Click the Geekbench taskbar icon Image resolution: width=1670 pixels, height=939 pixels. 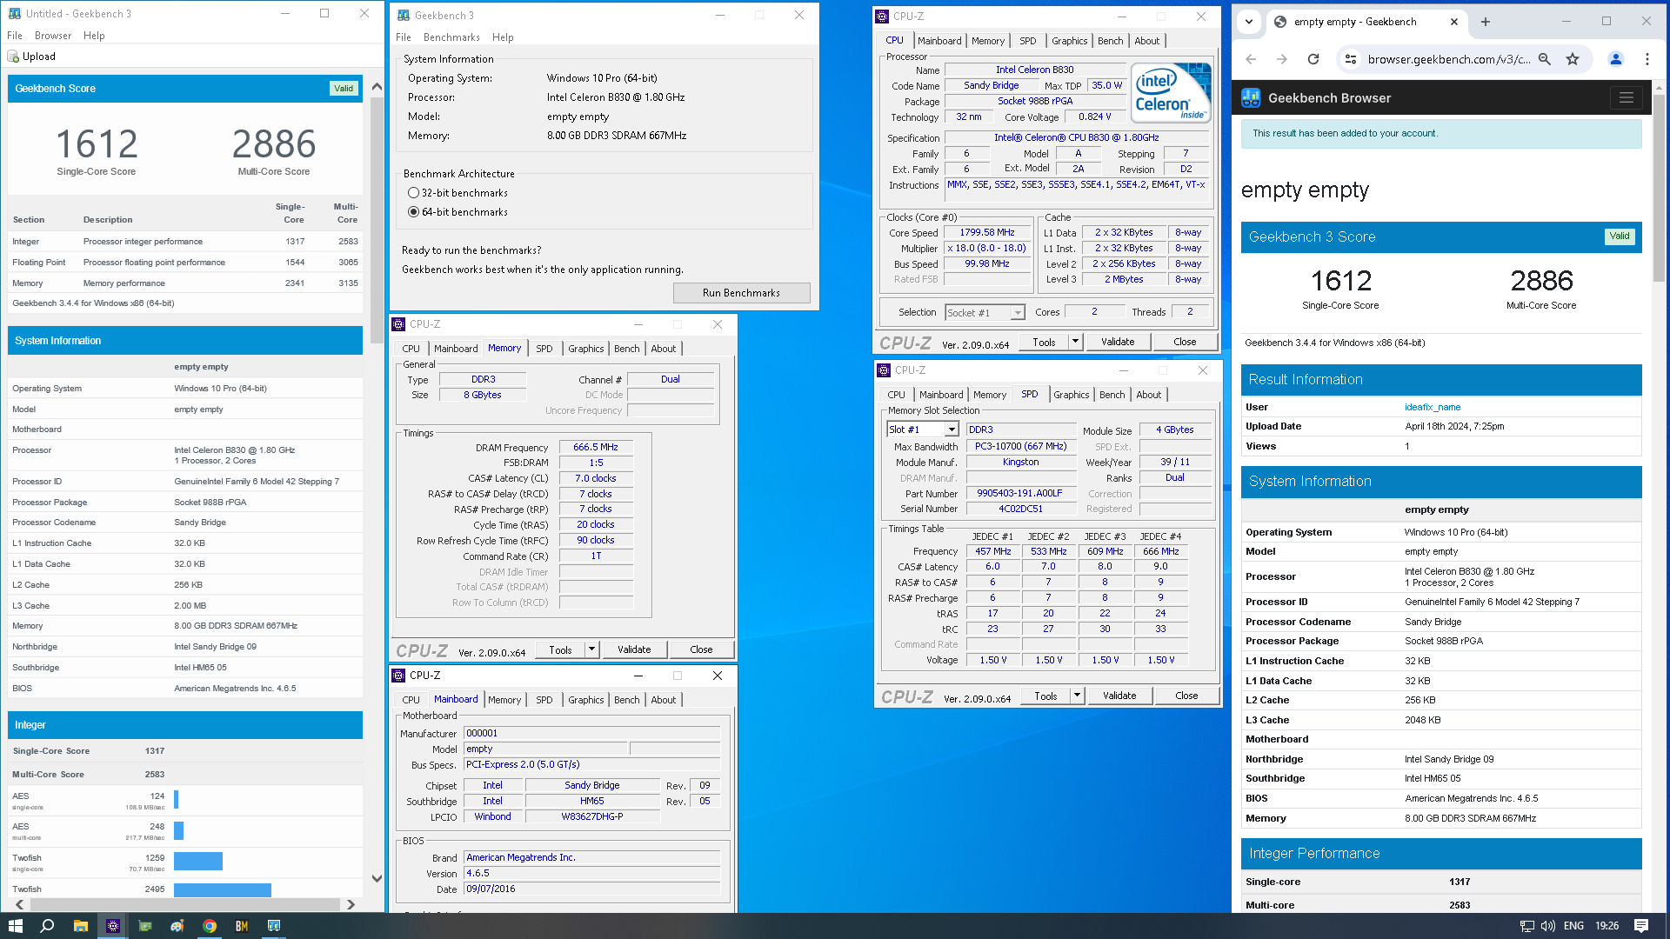click(274, 926)
